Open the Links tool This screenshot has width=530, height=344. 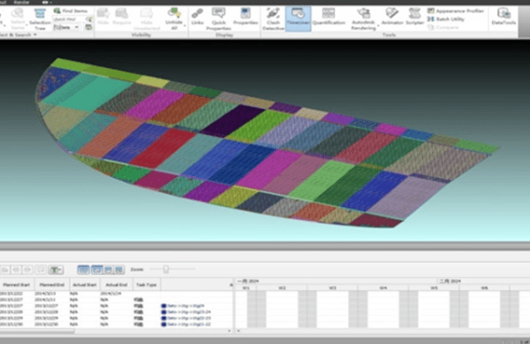197,17
